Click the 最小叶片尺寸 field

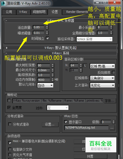(x=44, y=70)
